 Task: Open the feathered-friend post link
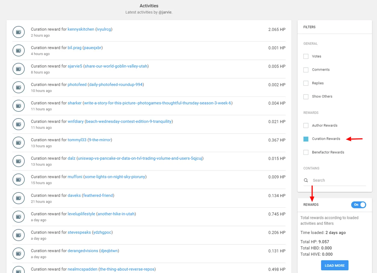coord(98,195)
